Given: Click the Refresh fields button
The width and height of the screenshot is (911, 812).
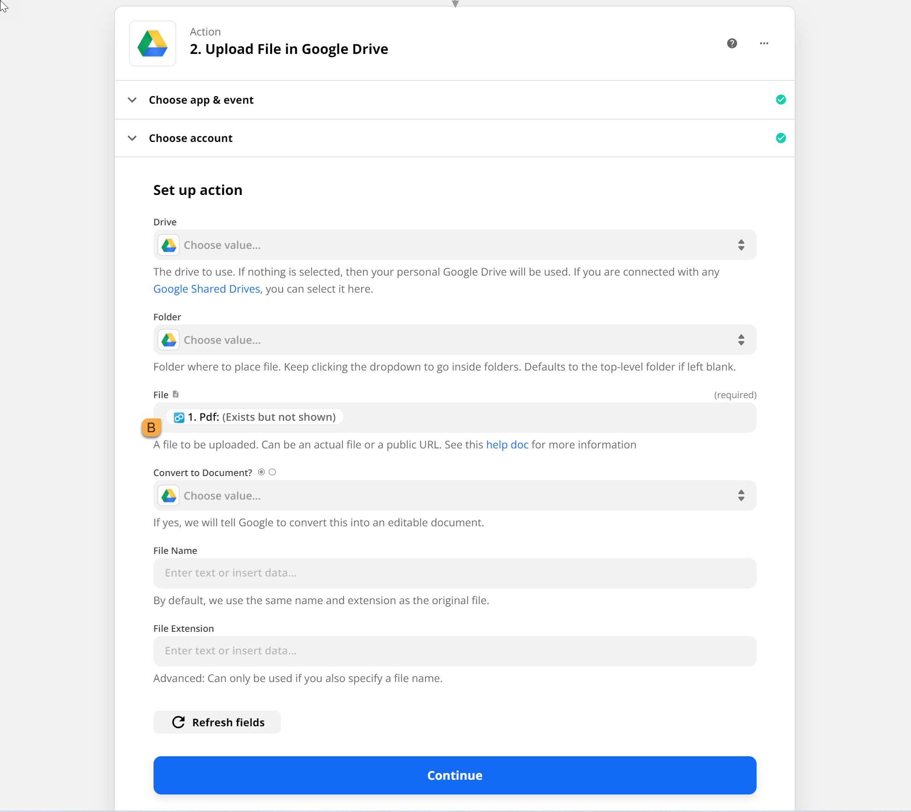Looking at the screenshot, I should click(217, 722).
